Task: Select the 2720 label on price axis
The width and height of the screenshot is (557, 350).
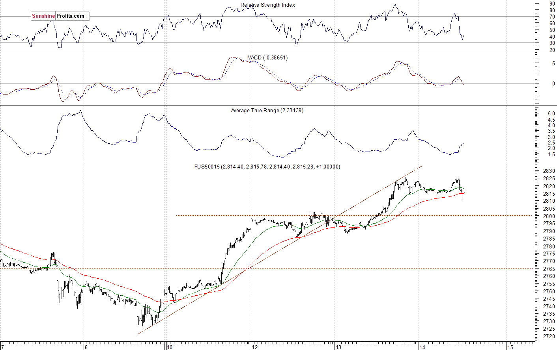Action: tap(549, 337)
